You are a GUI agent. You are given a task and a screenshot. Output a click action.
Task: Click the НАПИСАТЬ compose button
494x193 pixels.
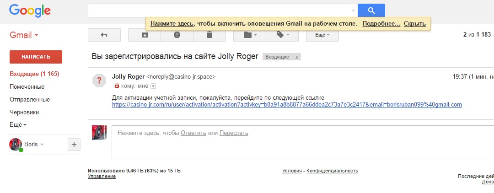tap(36, 57)
